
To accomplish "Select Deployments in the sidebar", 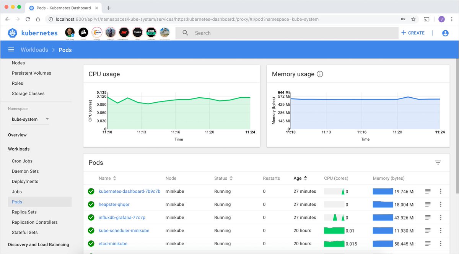I will coord(25,181).
